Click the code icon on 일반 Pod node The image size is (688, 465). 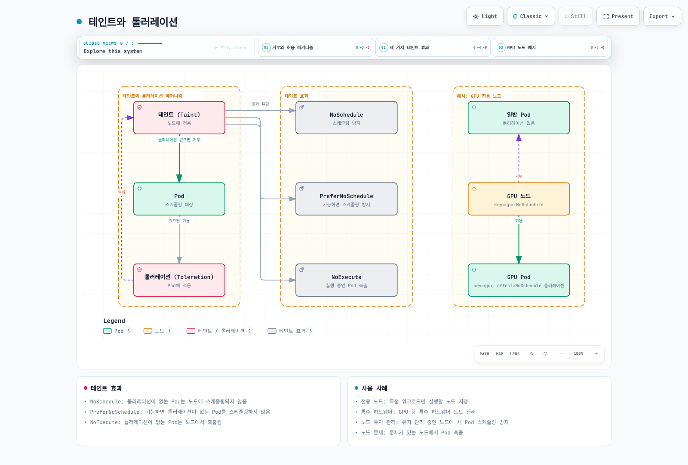(474, 107)
